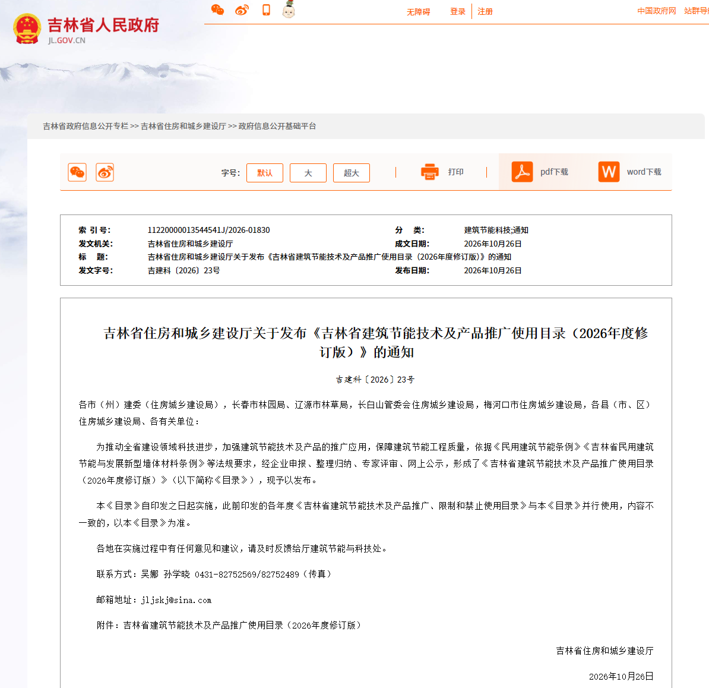Screen dimensions: 709x688
Task: Click the category value 建筑节能科技;通知
Action: click(x=496, y=231)
